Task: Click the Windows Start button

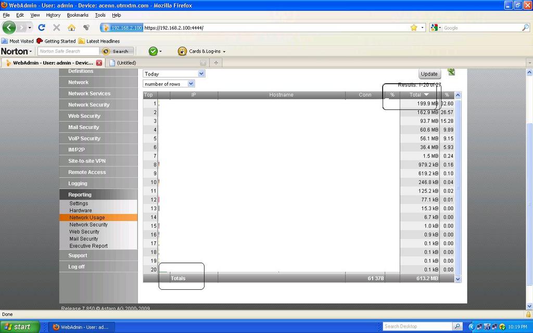Action: click(19, 327)
